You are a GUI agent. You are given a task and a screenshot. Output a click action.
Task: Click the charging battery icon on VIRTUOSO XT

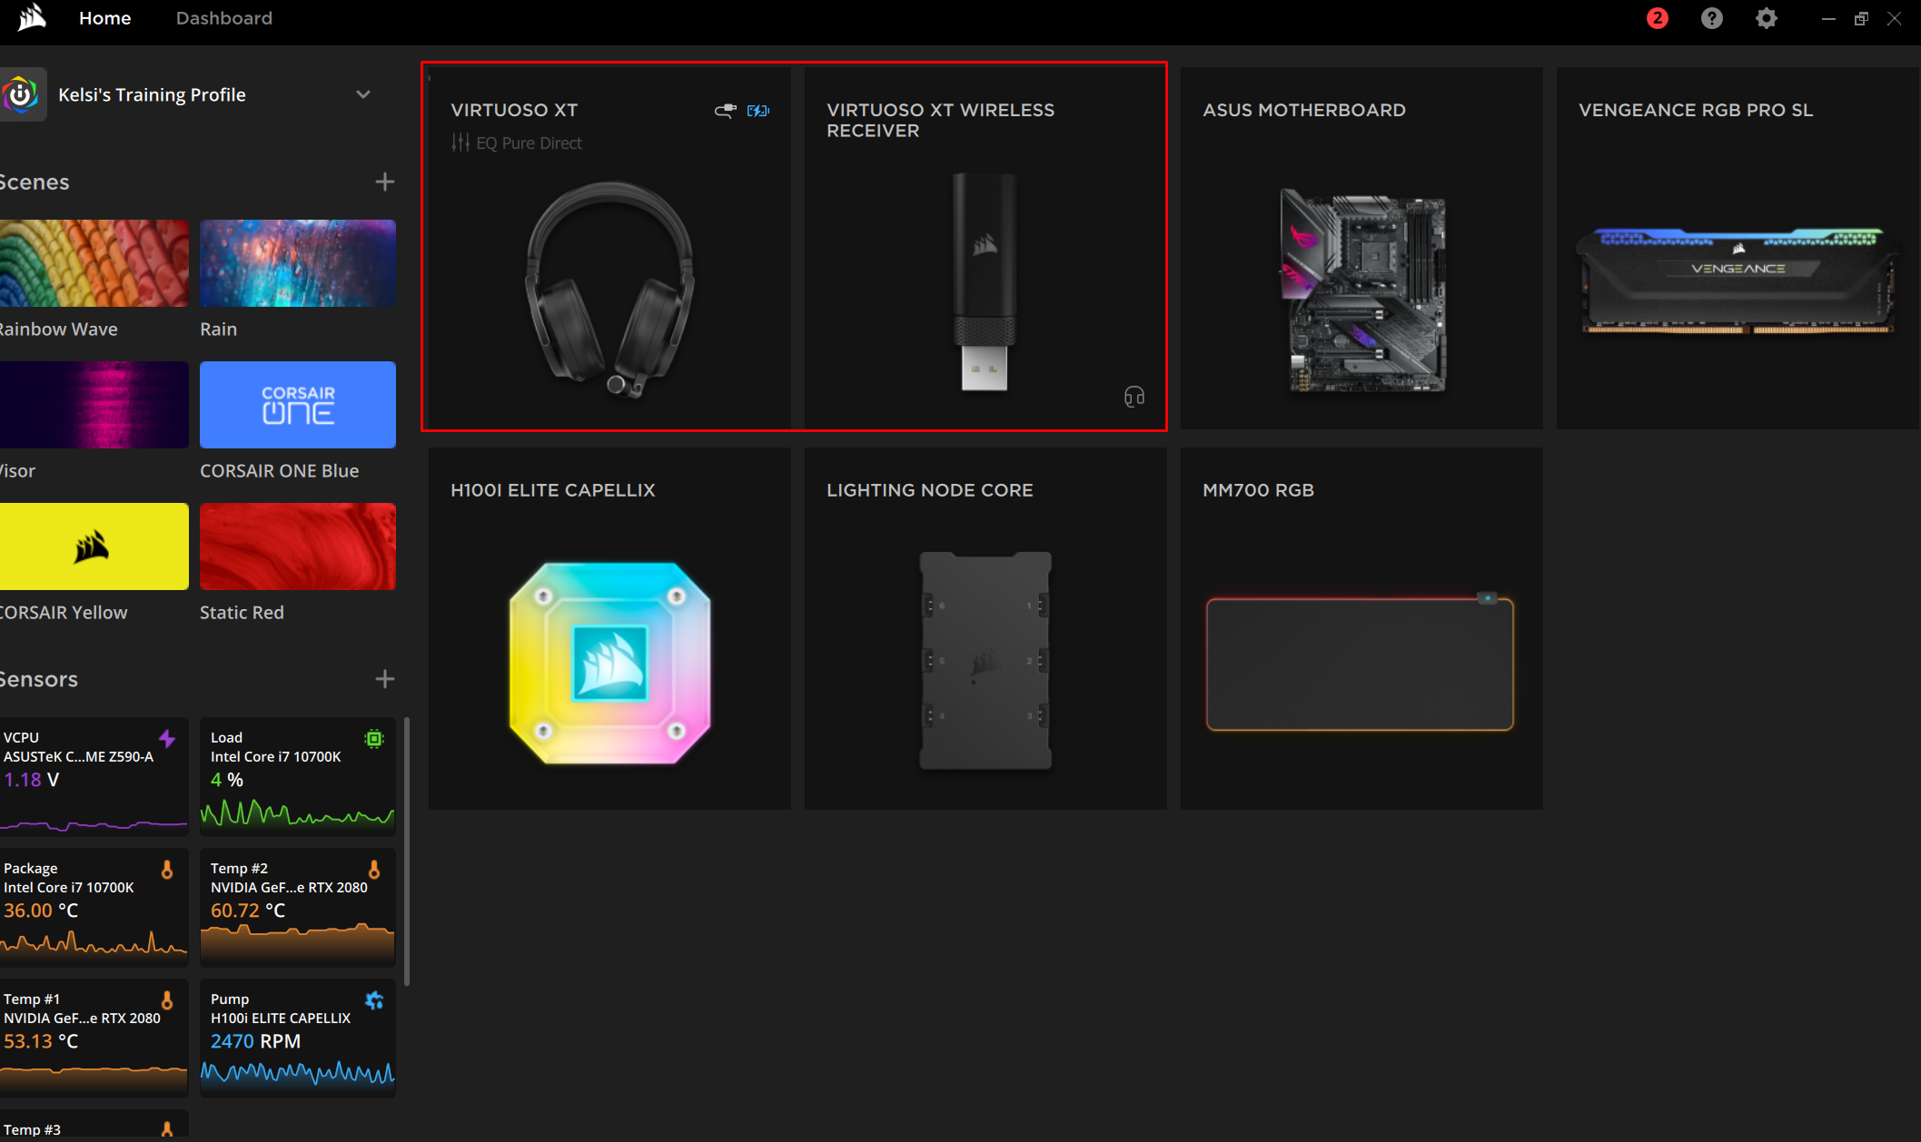click(x=758, y=111)
